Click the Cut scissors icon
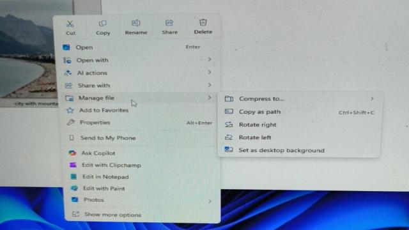 tap(70, 24)
